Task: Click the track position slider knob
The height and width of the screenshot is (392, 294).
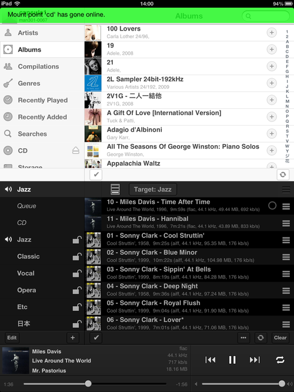Action: pos(88,384)
